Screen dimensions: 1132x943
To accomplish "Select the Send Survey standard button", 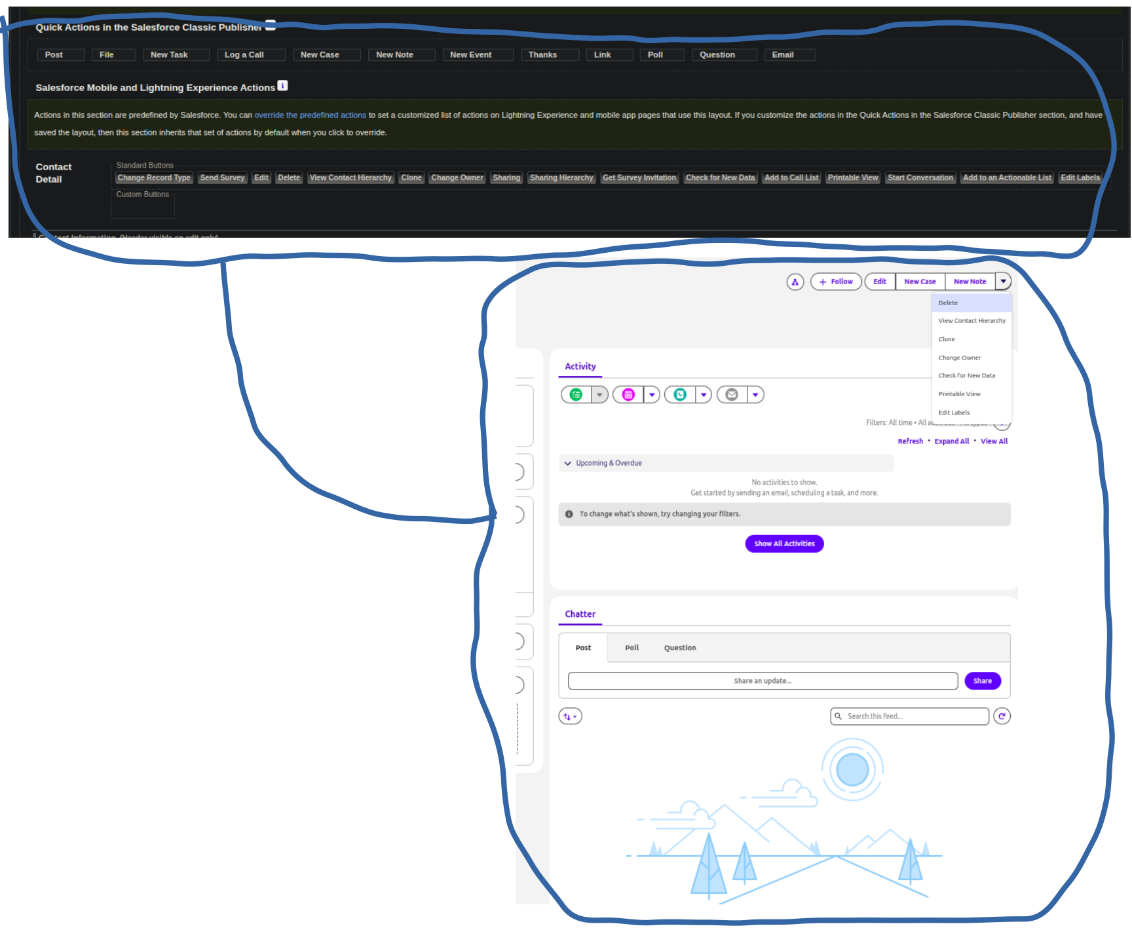I will point(222,178).
